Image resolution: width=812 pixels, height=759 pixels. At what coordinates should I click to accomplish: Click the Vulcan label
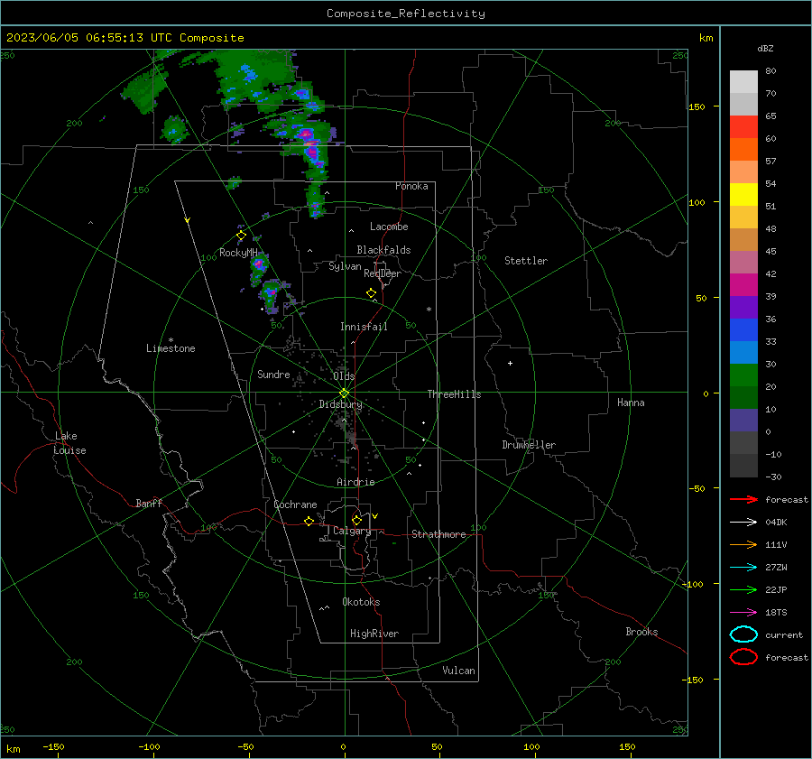pos(458,671)
